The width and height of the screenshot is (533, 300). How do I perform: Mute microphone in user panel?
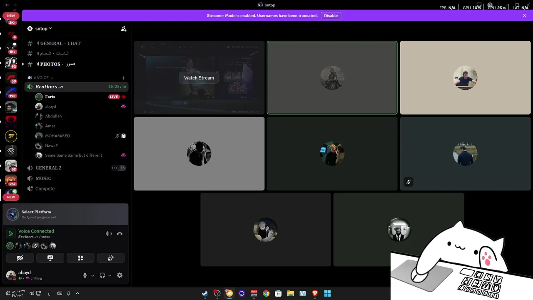[x=85, y=275]
